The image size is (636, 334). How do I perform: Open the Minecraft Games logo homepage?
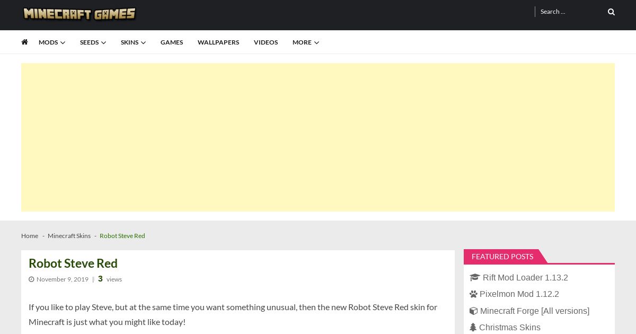click(x=79, y=14)
